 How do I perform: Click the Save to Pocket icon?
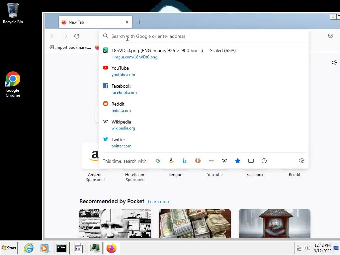pos(331,36)
